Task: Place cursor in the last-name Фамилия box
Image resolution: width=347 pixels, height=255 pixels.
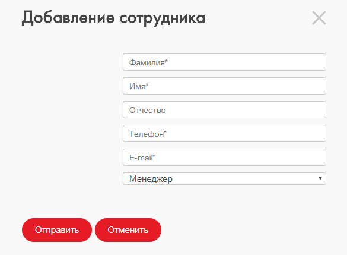Action: pyautogui.click(x=224, y=62)
